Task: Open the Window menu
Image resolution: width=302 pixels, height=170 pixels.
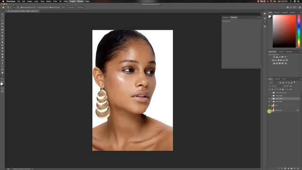Action: [x=80, y=1]
